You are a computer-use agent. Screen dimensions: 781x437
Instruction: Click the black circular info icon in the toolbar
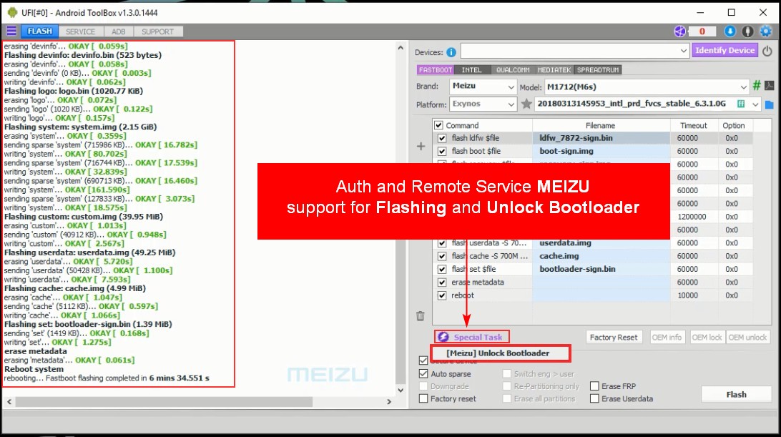pyautogui.click(x=747, y=31)
